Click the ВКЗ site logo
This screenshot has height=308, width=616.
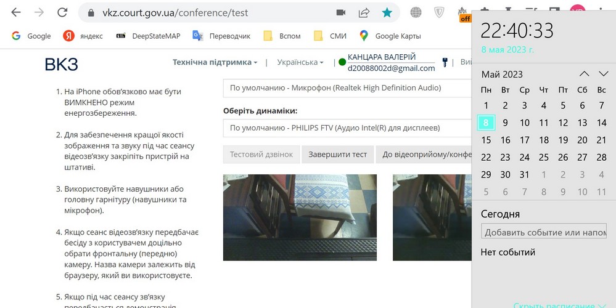click(61, 65)
